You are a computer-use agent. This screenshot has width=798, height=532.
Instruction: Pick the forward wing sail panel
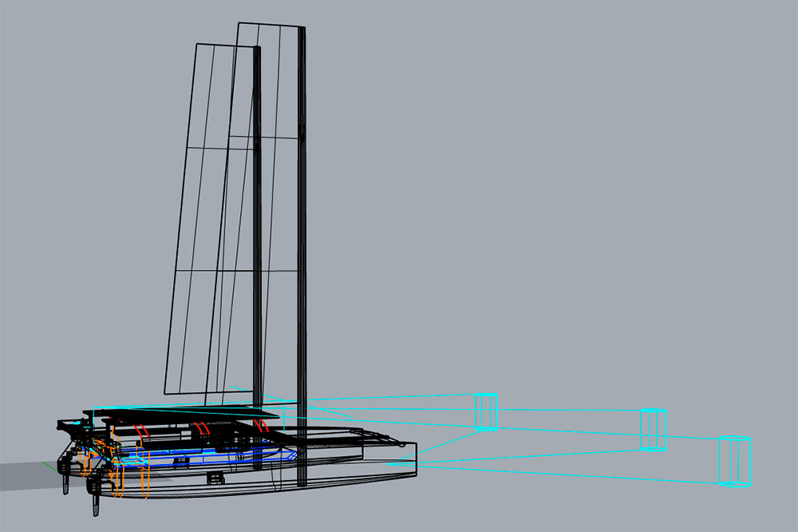tap(267, 200)
